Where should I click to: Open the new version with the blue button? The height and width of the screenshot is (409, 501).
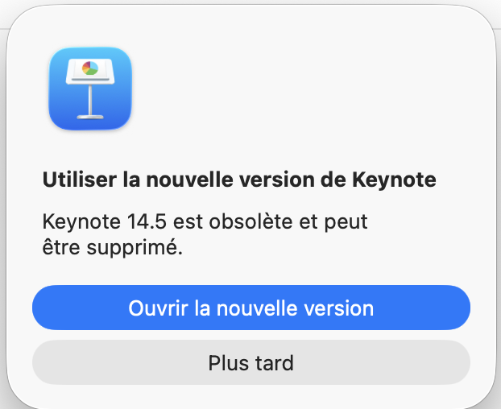(250, 308)
